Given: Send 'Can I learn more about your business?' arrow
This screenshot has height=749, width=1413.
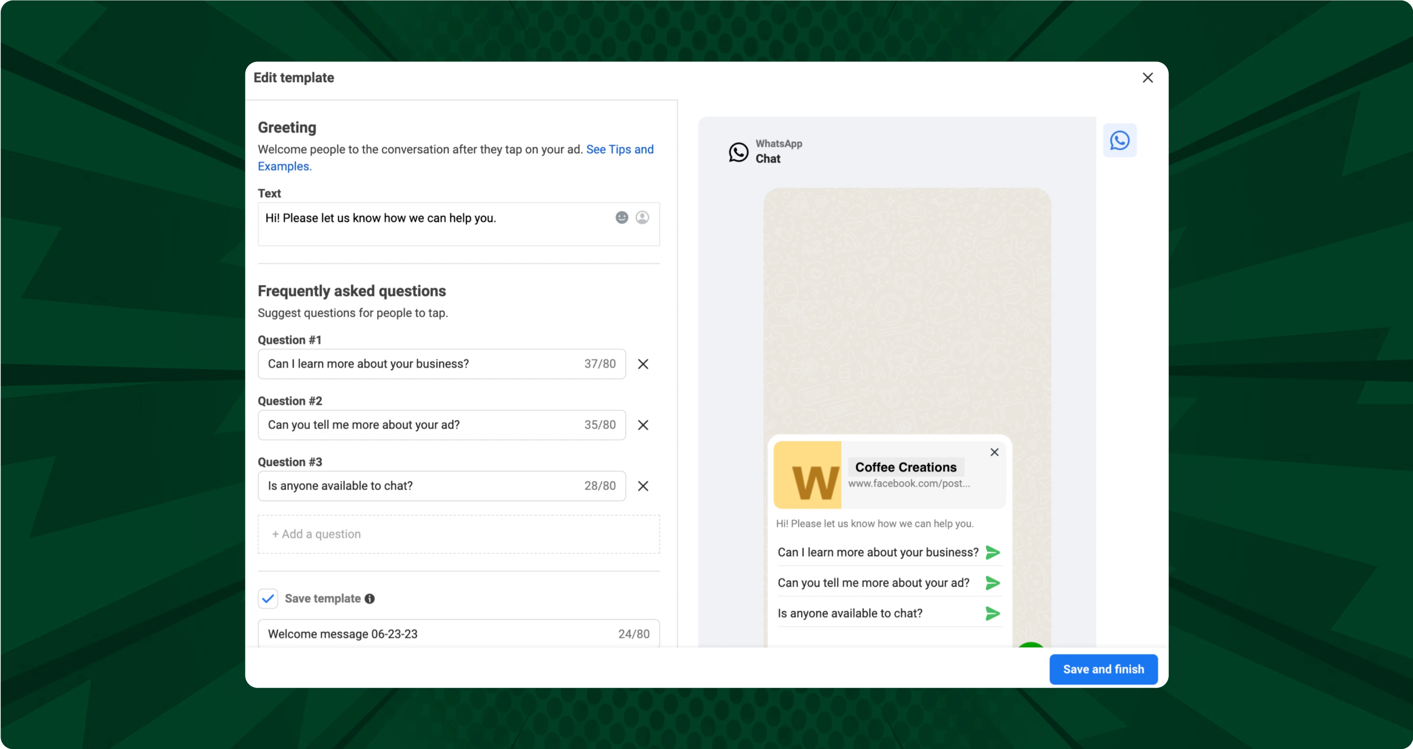Looking at the screenshot, I should point(992,552).
